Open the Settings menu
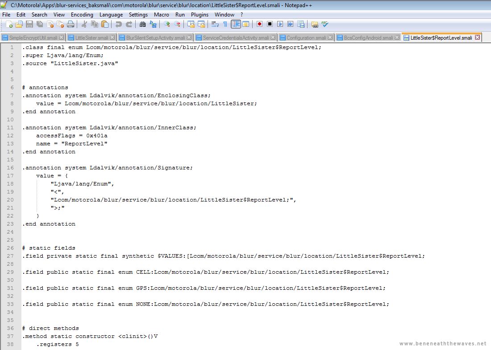Viewport: 491px width, 350px height. (138, 15)
